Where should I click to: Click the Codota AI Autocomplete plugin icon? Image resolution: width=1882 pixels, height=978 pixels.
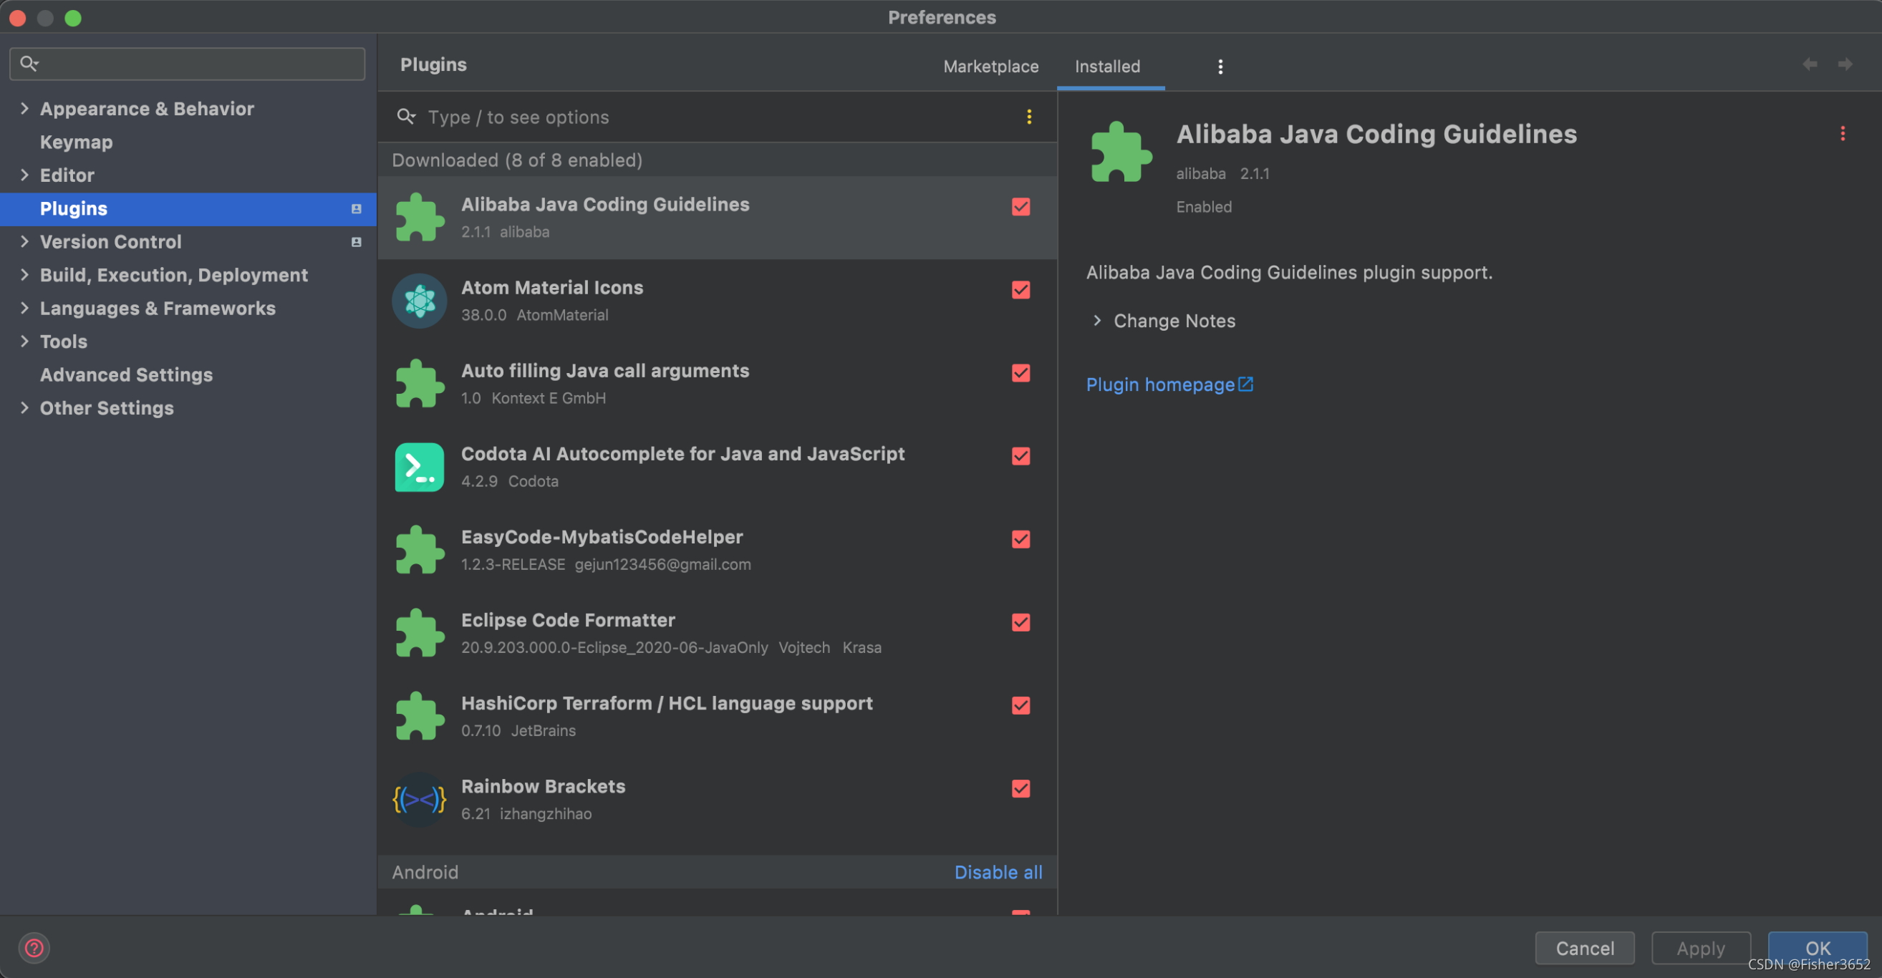pyautogui.click(x=420, y=467)
